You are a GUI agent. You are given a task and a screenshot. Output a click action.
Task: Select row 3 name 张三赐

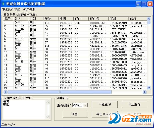[19, 29]
